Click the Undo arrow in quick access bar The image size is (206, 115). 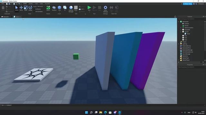[x=19, y=4]
